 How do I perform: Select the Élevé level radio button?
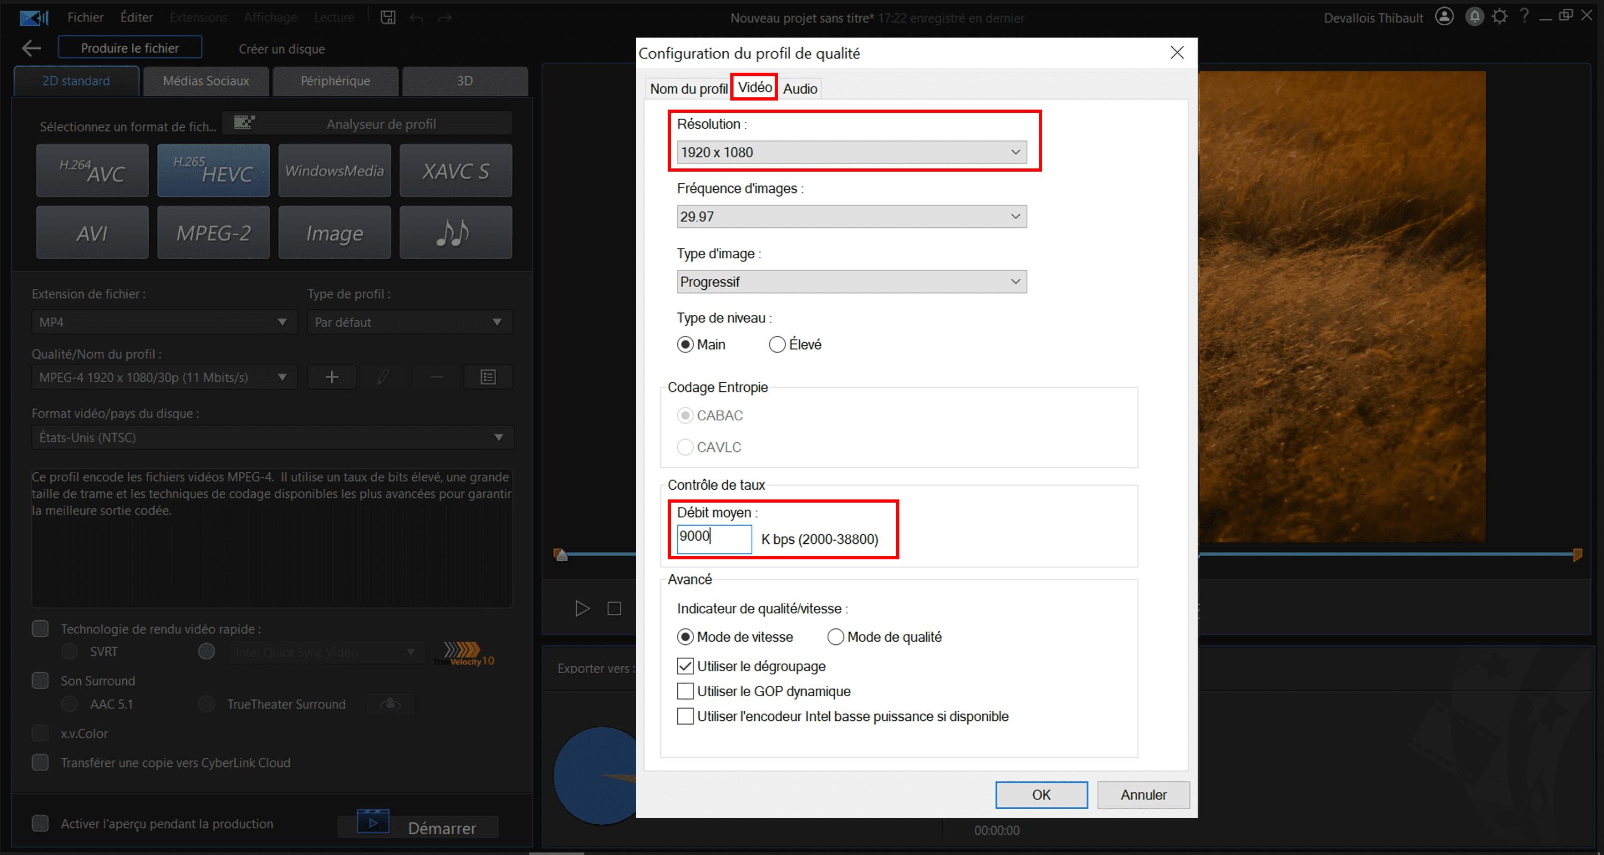(777, 344)
